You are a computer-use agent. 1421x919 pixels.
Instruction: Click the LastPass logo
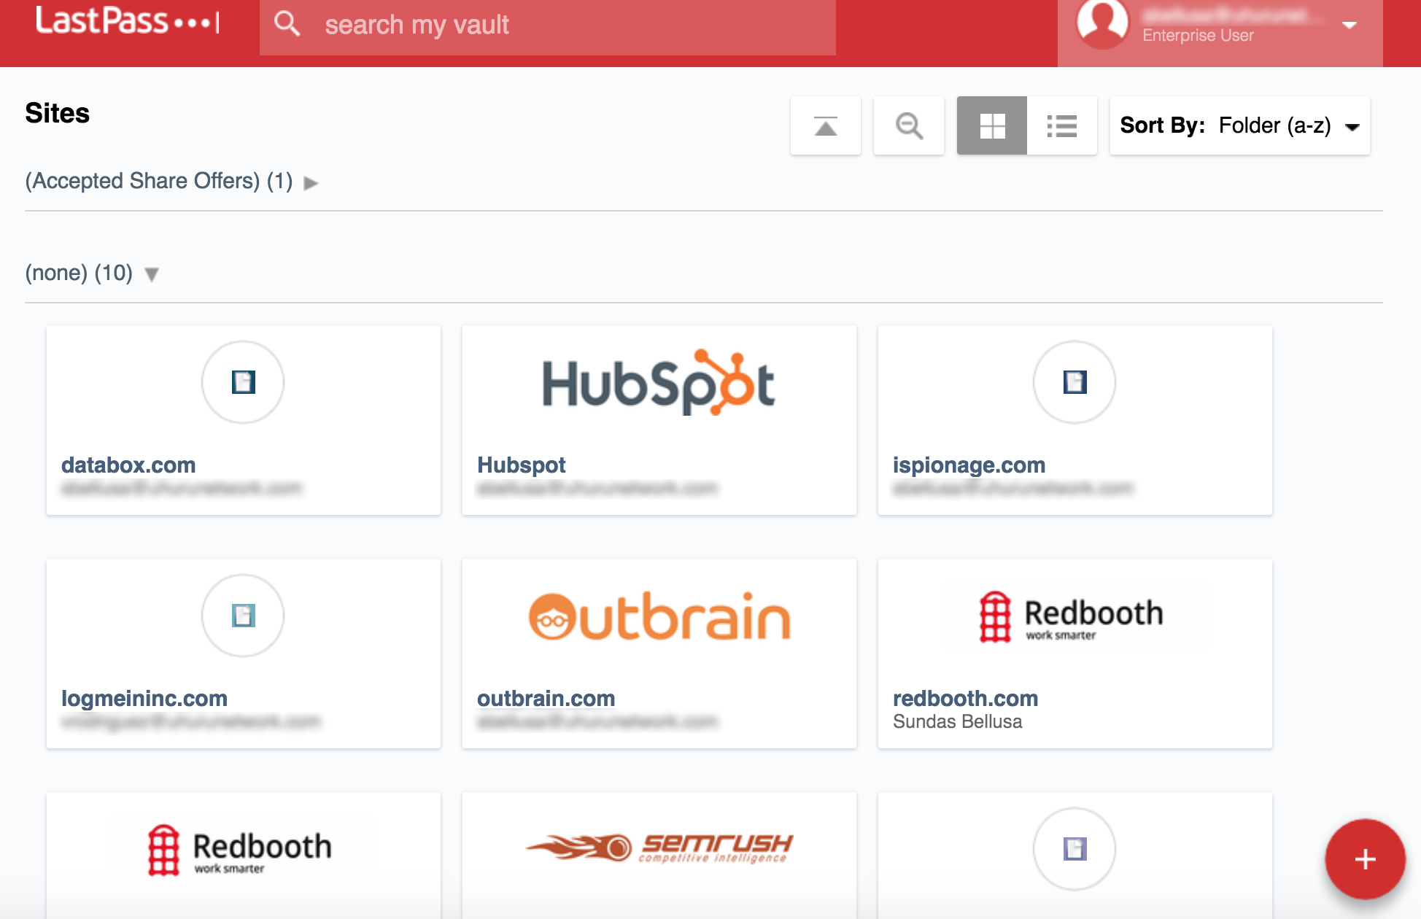tap(128, 20)
